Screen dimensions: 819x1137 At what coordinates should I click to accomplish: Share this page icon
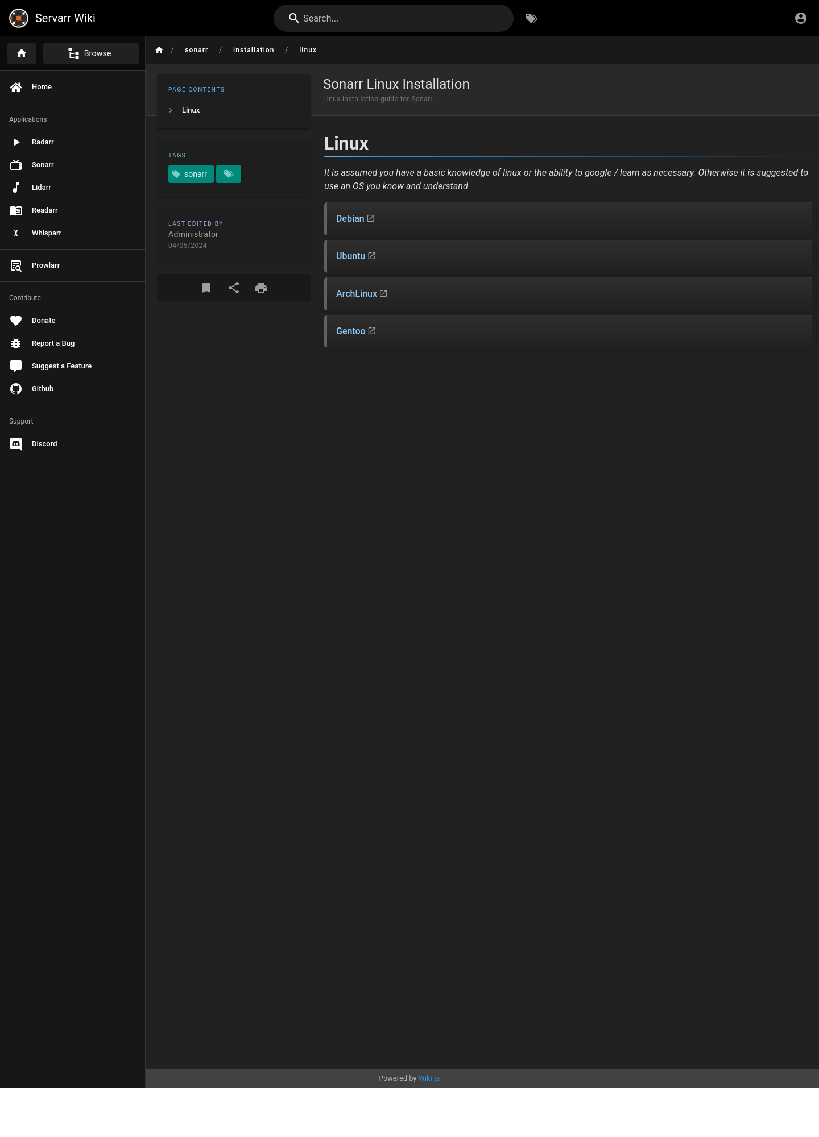pyautogui.click(x=234, y=288)
